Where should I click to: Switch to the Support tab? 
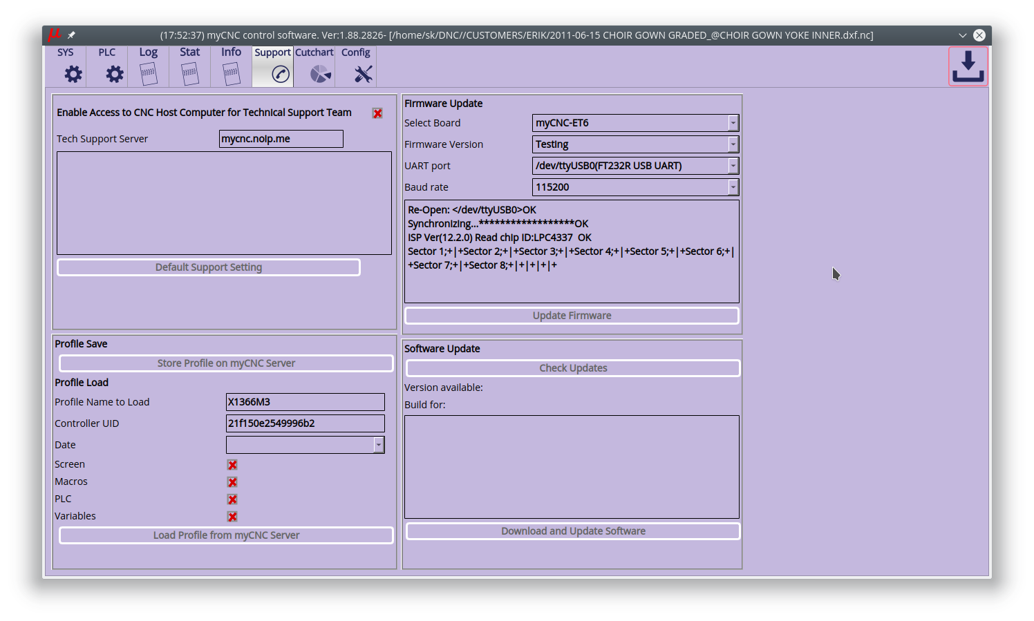click(272, 66)
